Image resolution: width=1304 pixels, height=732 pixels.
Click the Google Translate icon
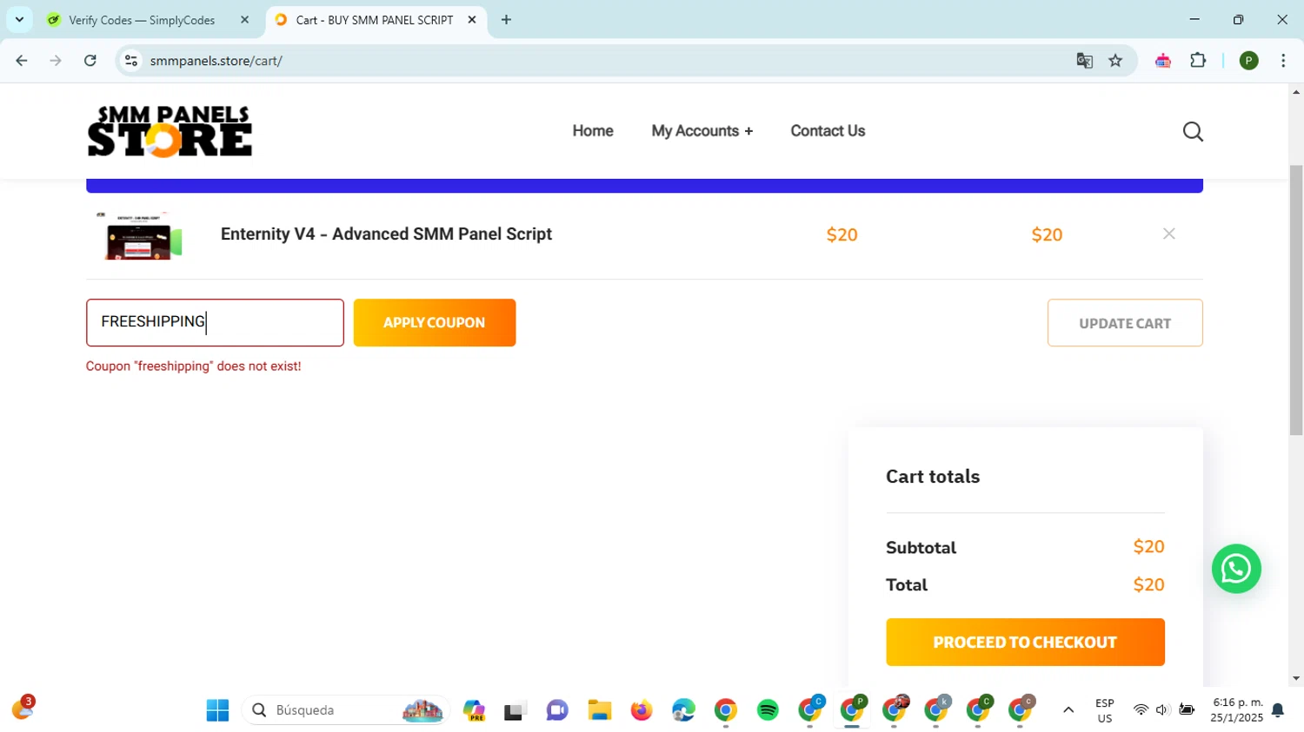click(1084, 61)
